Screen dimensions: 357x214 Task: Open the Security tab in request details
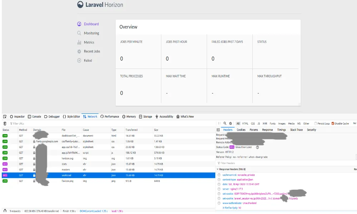point(311,130)
